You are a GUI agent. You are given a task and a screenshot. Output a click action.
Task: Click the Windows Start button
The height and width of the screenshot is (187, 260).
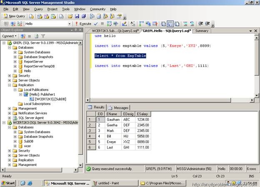8,183
